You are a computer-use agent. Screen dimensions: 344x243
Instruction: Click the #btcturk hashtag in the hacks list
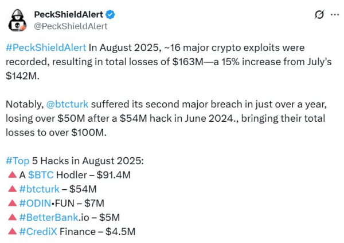click(x=41, y=189)
